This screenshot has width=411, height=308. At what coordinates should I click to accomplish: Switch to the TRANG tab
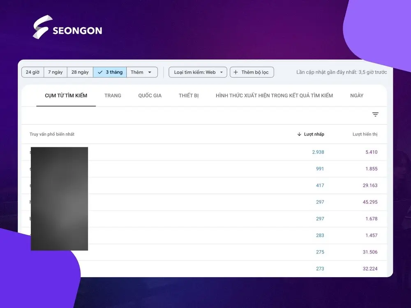pos(113,96)
